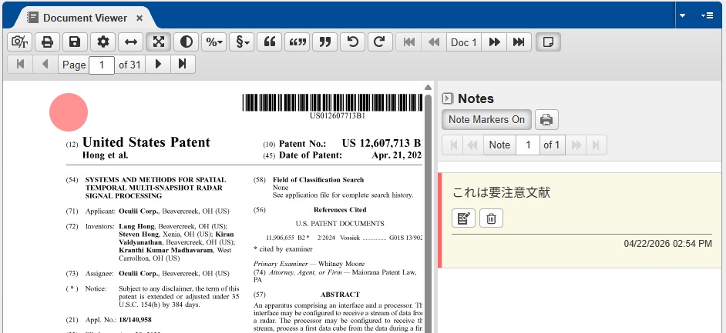Image resolution: width=726 pixels, height=333 pixels.
Task: Click the page number input field
Action: click(x=101, y=65)
